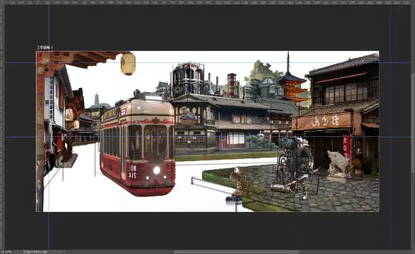Click the hanging paper lantern at top
Screen dimensions: 415x254
coord(128,64)
